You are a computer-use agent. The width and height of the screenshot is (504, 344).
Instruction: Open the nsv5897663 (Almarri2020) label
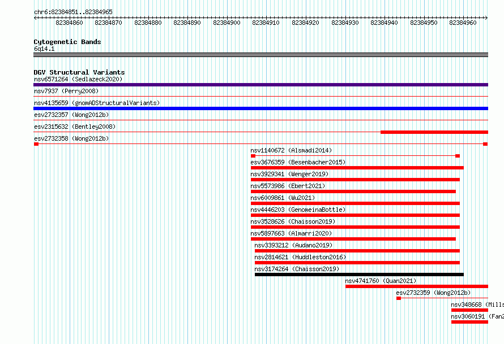click(x=291, y=233)
